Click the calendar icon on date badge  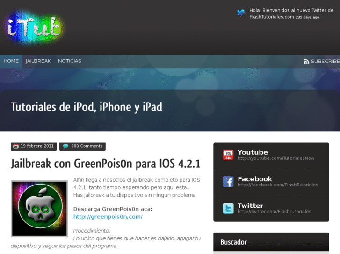pyautogui.click(x=15, y=146)
